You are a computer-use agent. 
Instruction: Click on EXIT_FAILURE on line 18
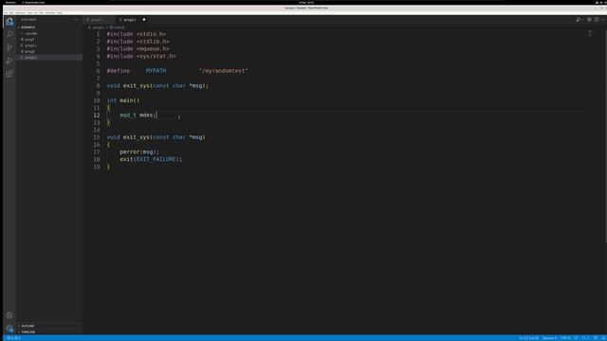[156, 159]
